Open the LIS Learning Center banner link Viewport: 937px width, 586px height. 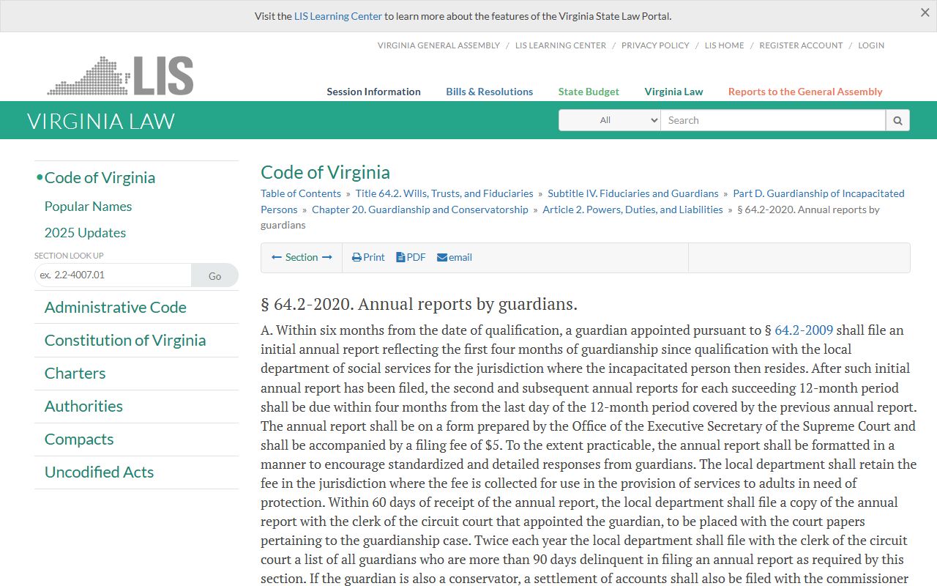pyautogui.click(x=338, y=16)
